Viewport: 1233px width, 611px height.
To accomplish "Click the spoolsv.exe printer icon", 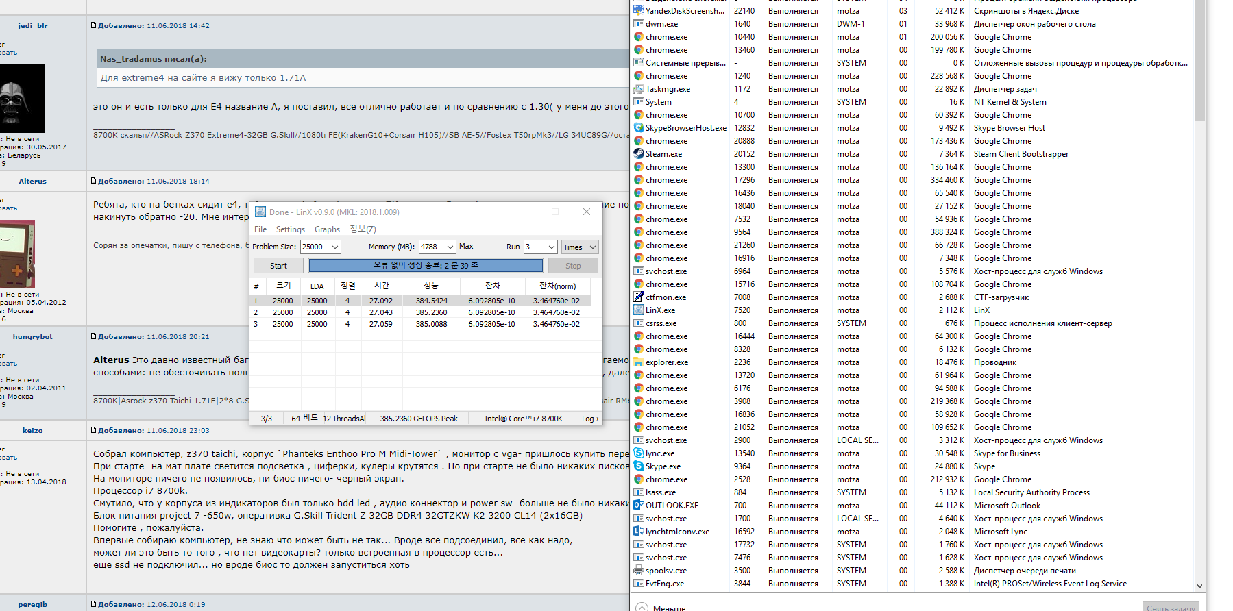I will [x=639, y=571].
